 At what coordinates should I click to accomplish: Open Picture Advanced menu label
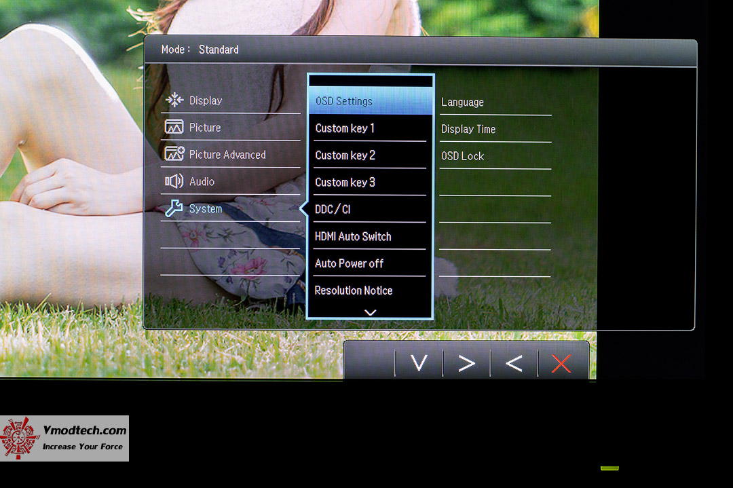pos(227,155)
